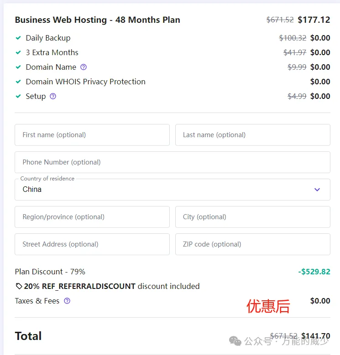Open the China country dropdown
The image size is (340, 355).
coord(164,190)
